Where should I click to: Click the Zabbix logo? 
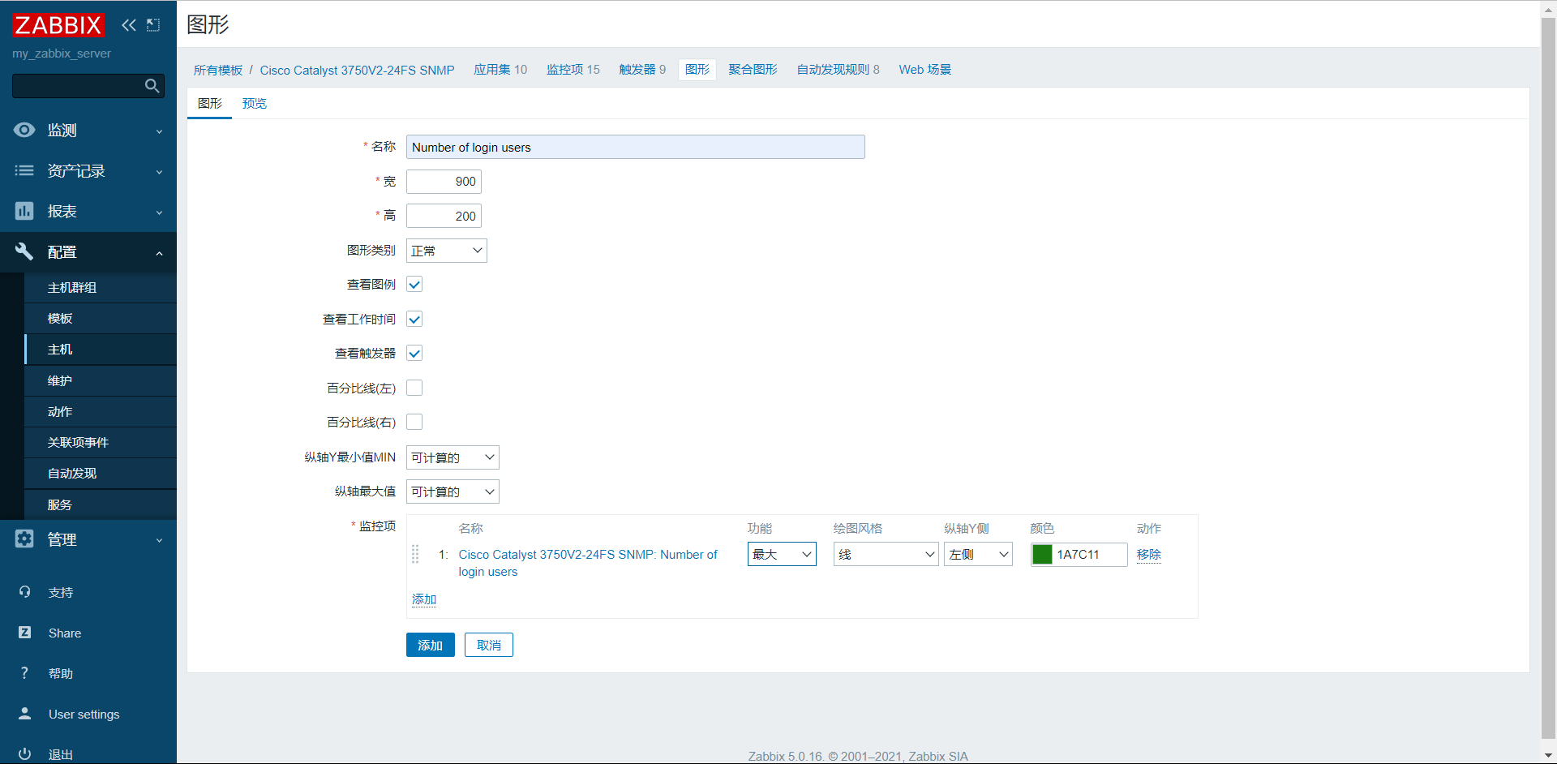click(58, 25)
